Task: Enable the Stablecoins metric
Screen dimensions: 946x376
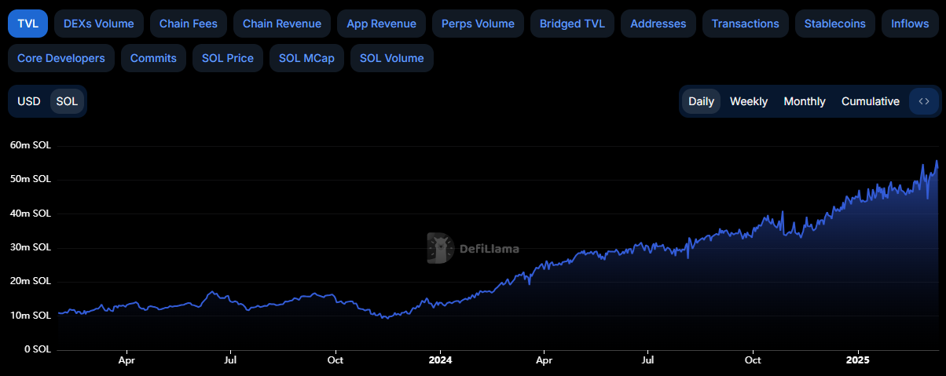Action: pos(834,24)
